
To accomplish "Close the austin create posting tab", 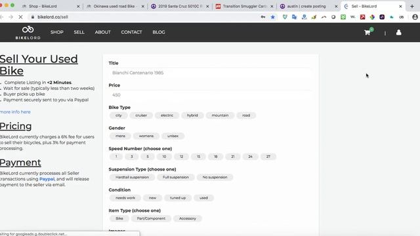I will click(x=336, y=6).
